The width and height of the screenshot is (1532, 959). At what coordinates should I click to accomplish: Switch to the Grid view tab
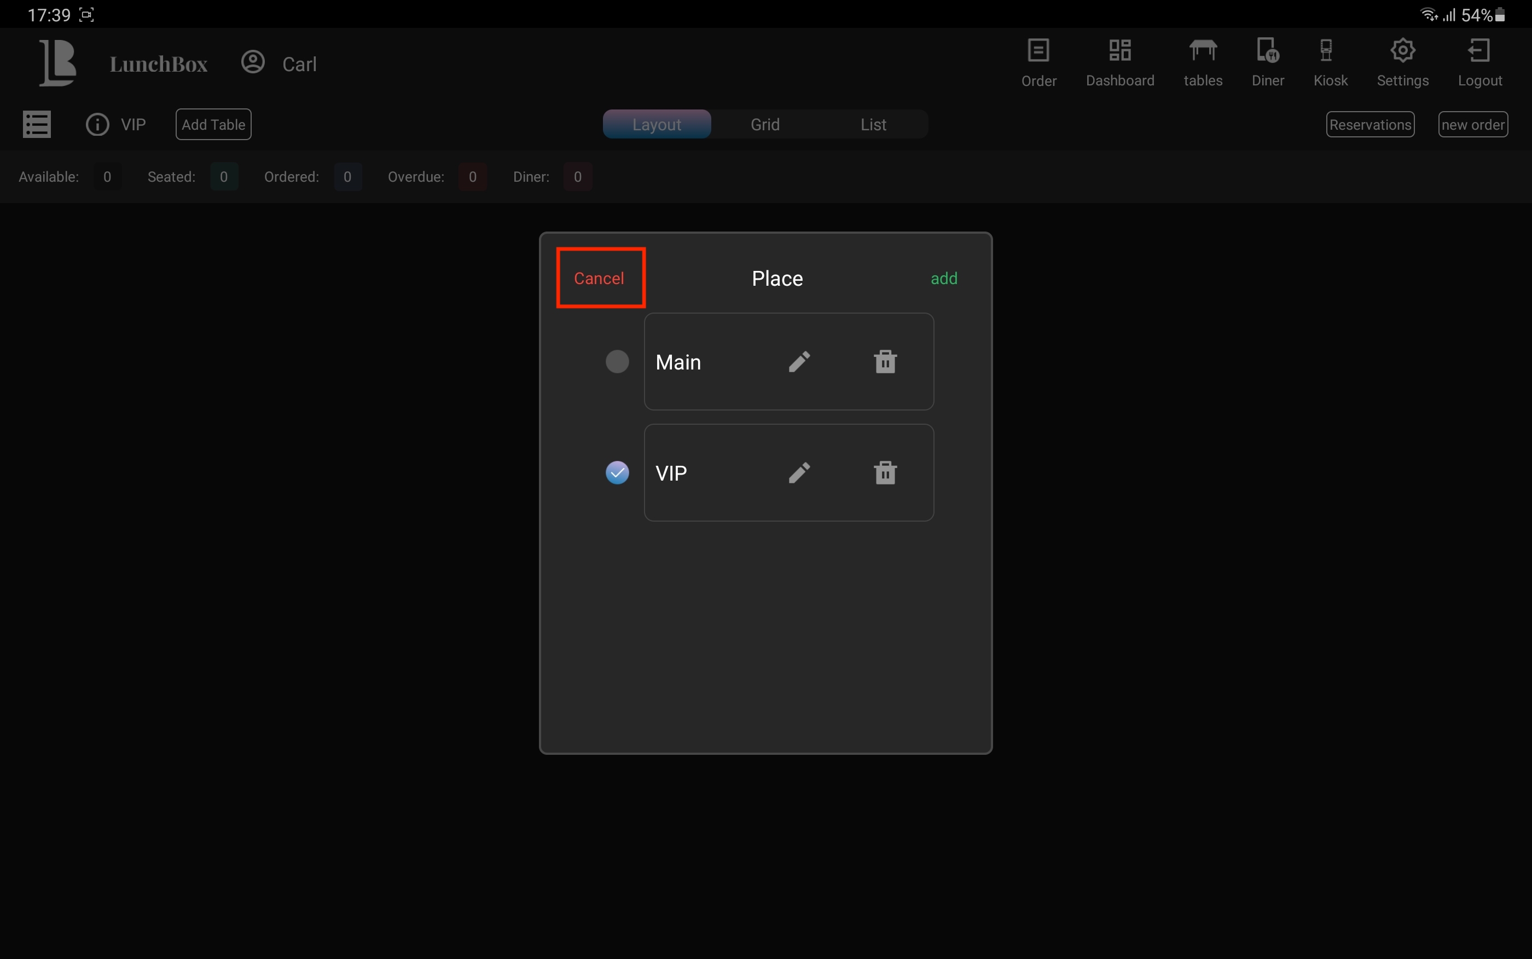click(764, 124)
